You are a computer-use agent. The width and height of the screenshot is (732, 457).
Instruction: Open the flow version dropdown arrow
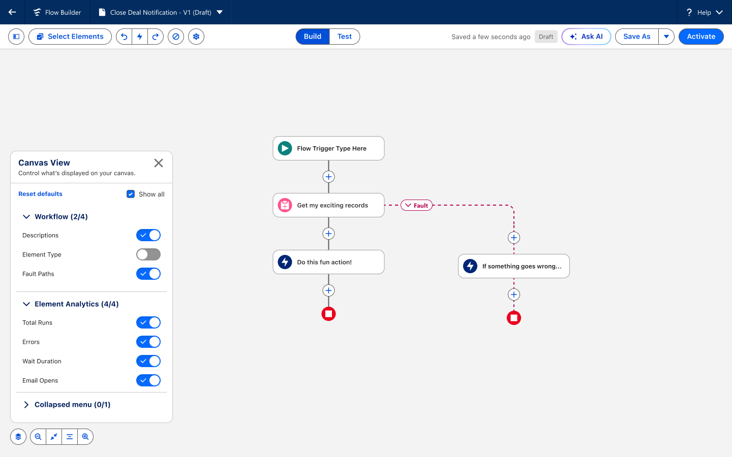click(220, 12)
